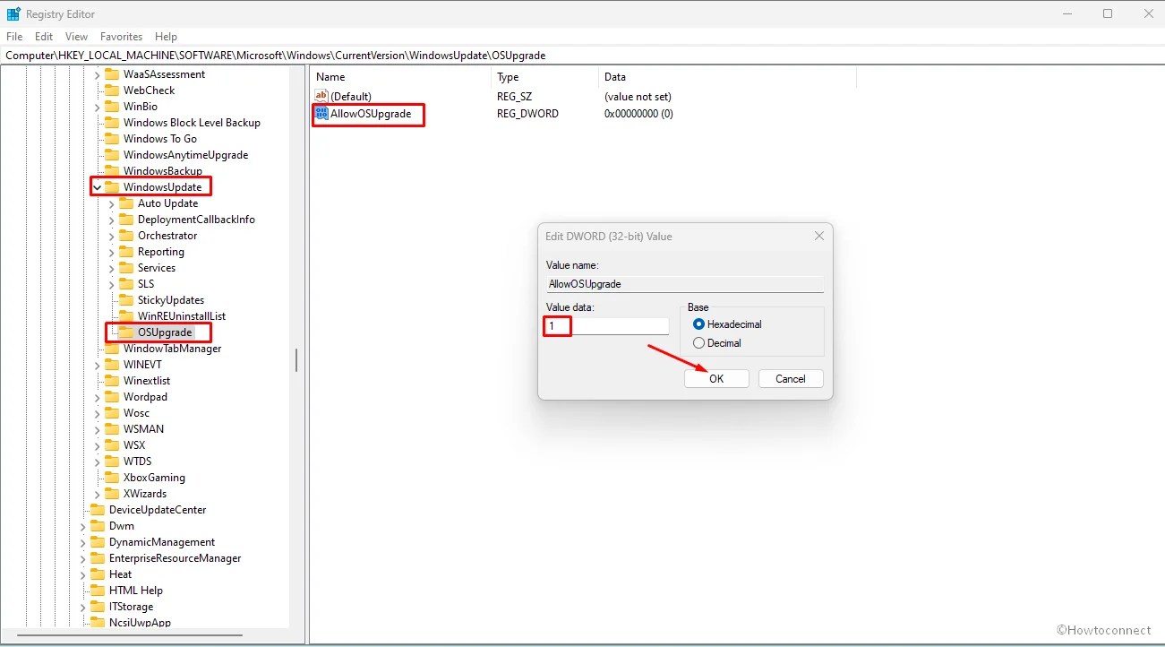Open the View menu
The height and width of the screenshot is (647, 1165).
(76, 37)
